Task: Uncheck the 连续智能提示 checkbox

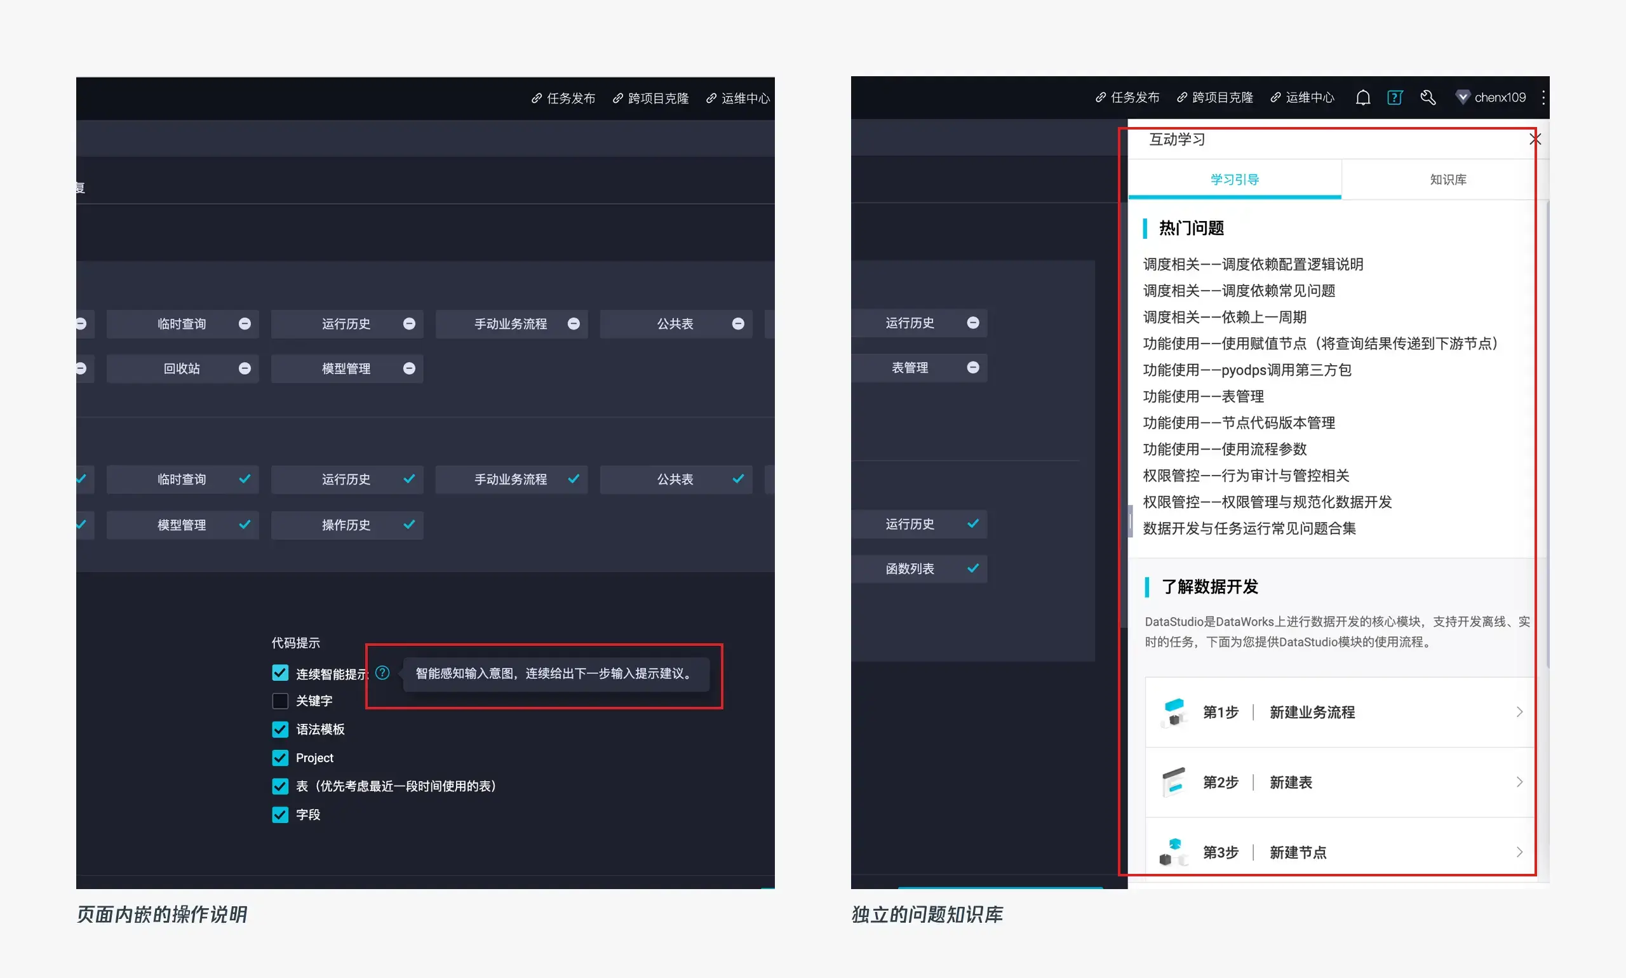Action: click(280, 673)
